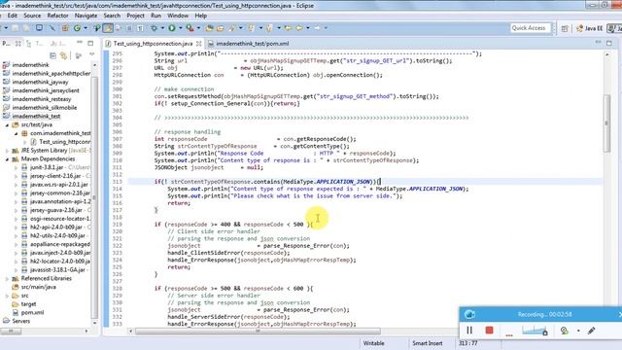Screen dimensions: 622x350
Task: Click in the Quick Access field
Action: (531, 28)
